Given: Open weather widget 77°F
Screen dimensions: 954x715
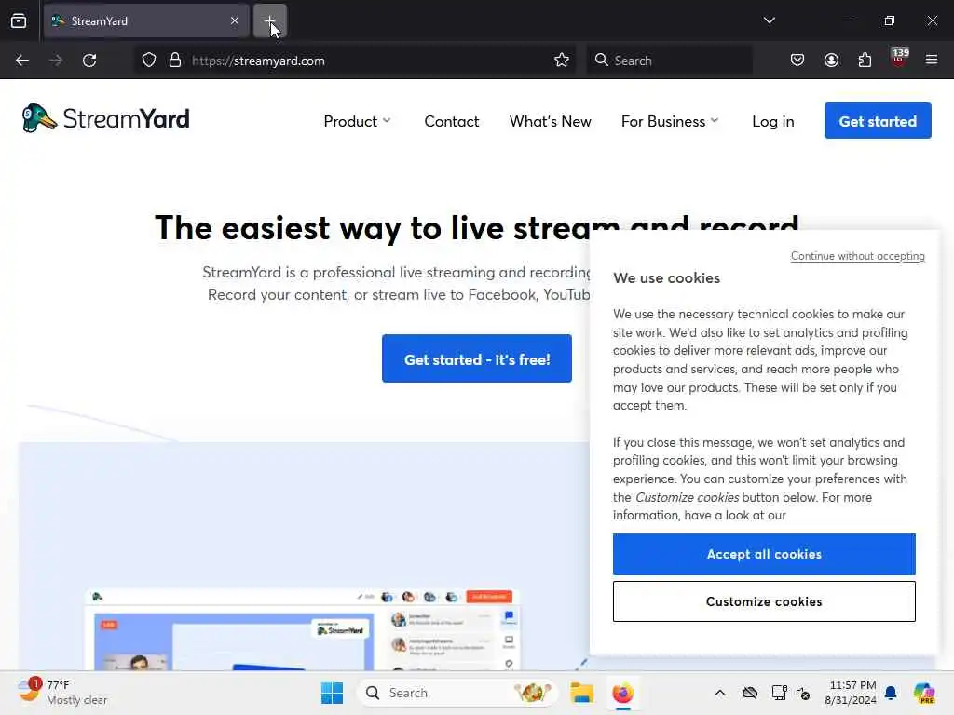Looking at the screenshot, I should [62, 692].
